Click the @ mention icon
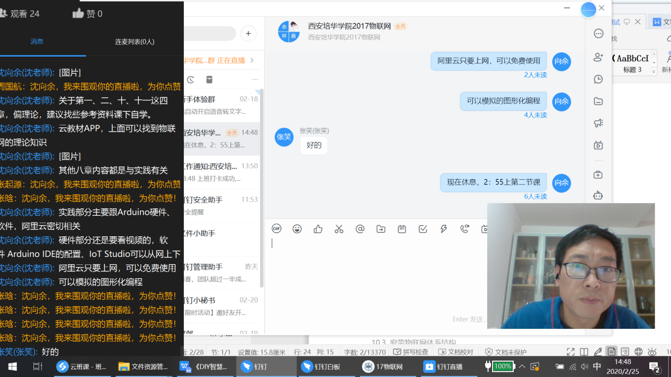Image resolution: width=671 pixels, height=377 pixels. click(360, 229)
